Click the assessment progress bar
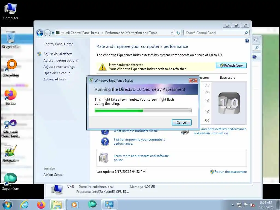280x210 pixels. (x=143, y=110)
